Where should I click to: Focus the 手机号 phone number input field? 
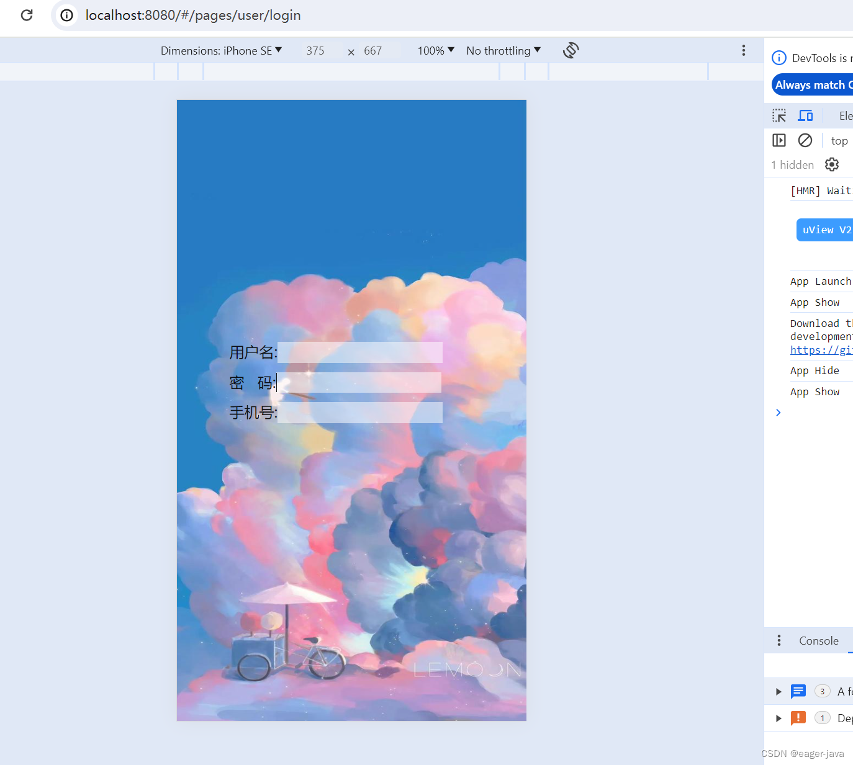pos(360,413)
